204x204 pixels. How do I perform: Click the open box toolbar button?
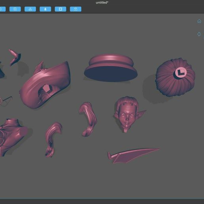point(76,9)
